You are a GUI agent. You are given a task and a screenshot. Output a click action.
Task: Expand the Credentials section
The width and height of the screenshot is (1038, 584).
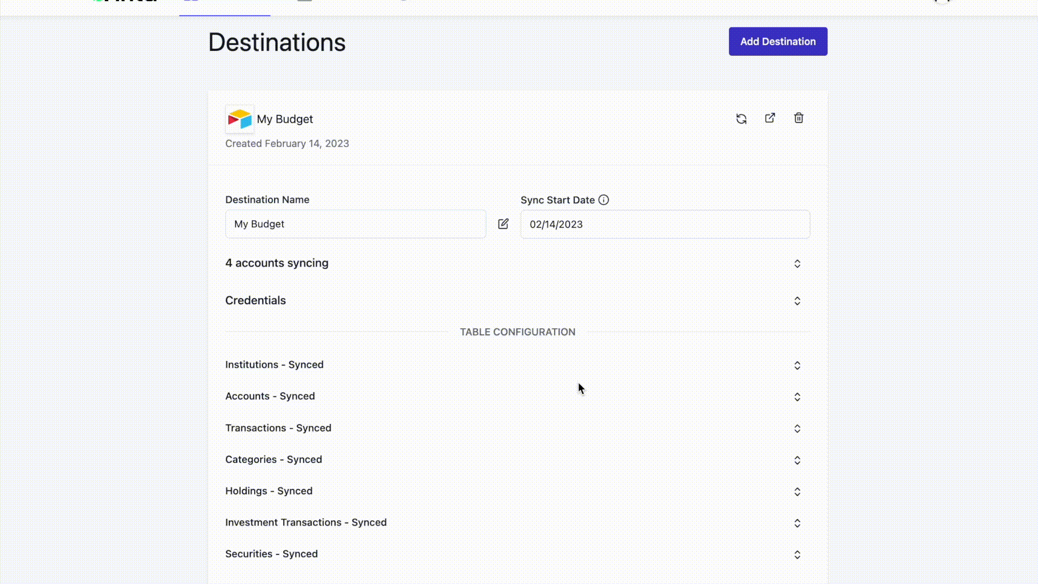pyautogui.click(x=797, y=301)
